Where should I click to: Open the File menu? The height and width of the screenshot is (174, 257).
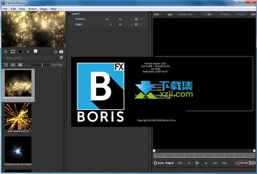[x=5, y=9]
